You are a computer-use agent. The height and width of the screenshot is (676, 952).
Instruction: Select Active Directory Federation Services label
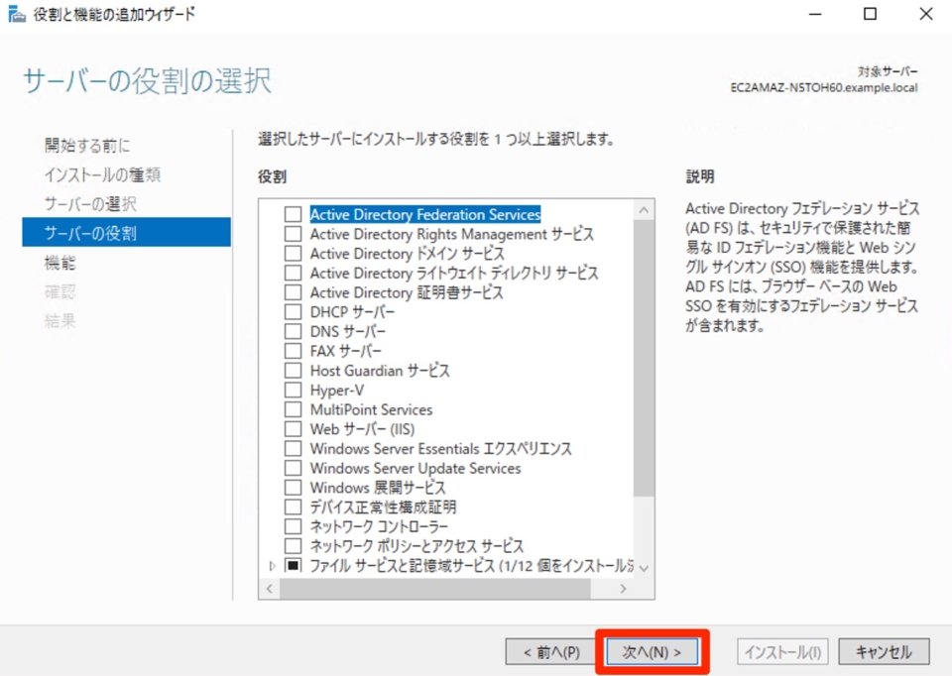click(425, 214)
